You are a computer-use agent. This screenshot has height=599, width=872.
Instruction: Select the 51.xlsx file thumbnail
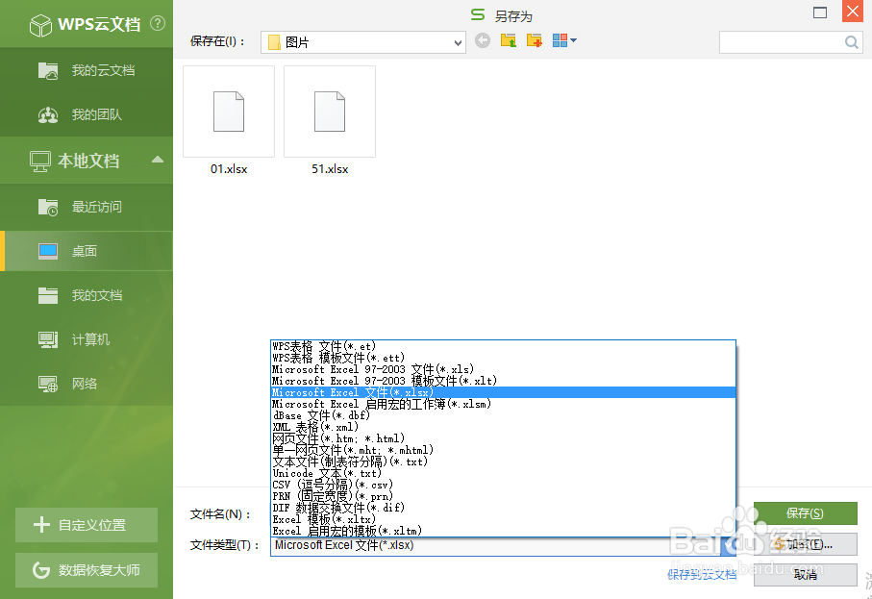pos(330,112)
